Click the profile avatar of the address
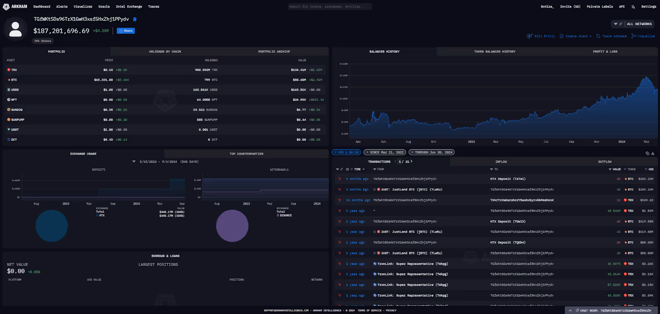 16,29
